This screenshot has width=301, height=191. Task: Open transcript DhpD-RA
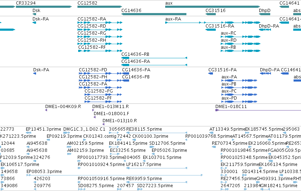tap(269, 26)
